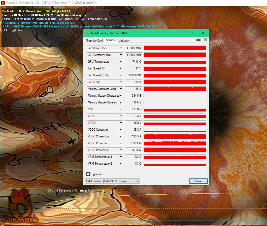Open the VDDC Current In dropdown
The width and height of the screenshot is (267, 226).
click(x=121, y=130)
